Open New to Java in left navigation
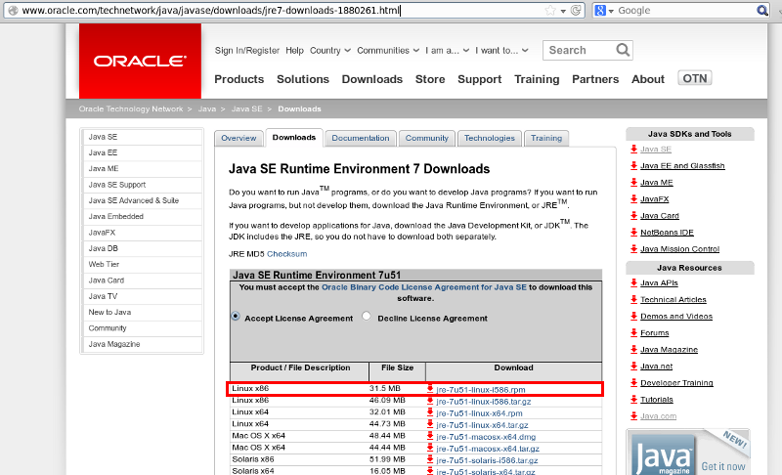The width and height of the screenshot is (782, 475). 142,312
